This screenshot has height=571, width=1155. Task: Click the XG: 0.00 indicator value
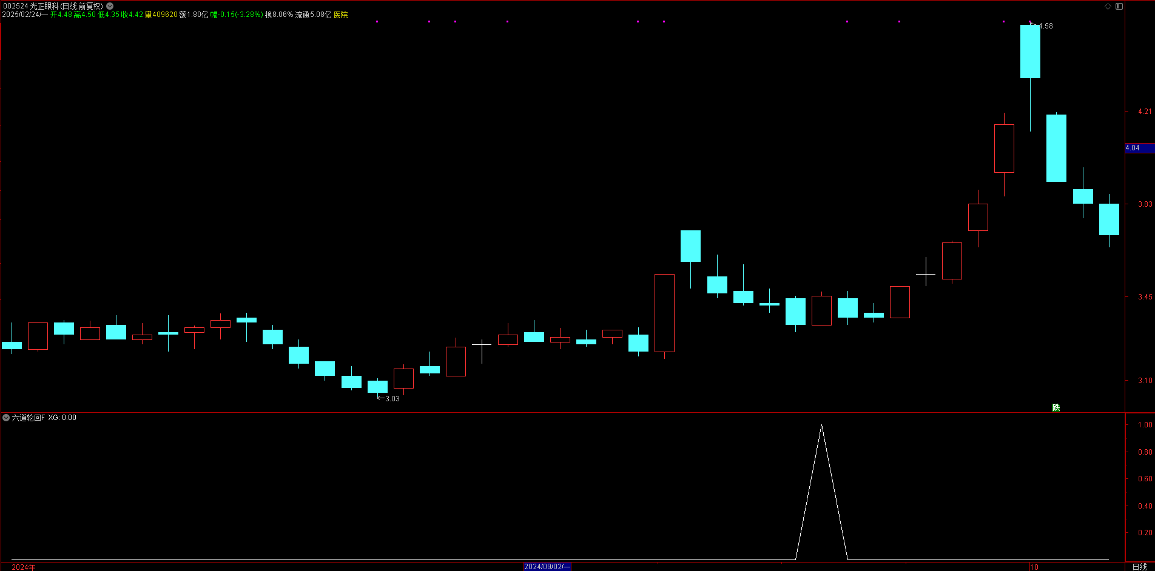tap(62, 418)
